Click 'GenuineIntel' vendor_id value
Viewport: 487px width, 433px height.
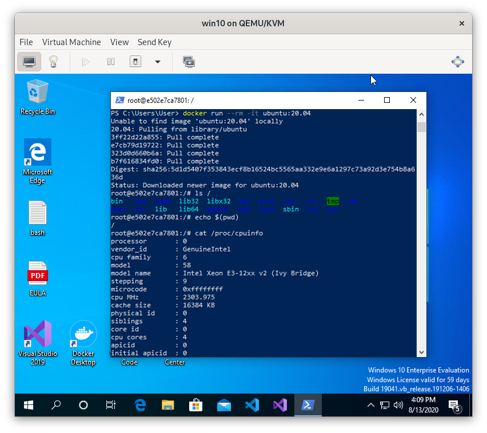tap(206, 249)
